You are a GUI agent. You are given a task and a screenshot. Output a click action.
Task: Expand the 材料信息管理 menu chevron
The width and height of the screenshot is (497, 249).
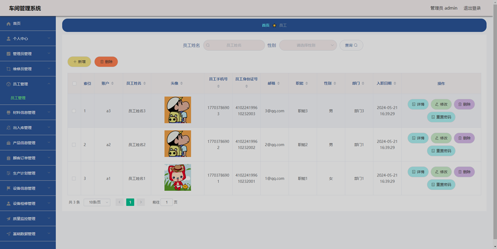[49, 112]
